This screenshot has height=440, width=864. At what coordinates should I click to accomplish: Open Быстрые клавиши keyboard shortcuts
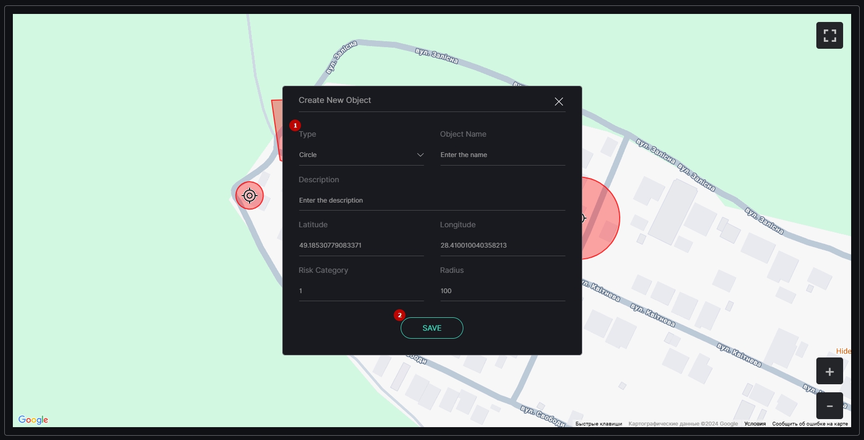pyautogui.click(x=599, y=424)
